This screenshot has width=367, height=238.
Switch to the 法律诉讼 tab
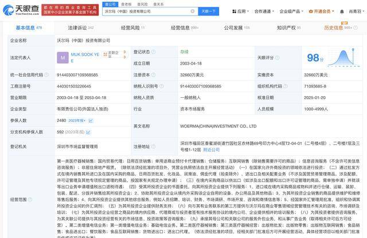(81, 28)
